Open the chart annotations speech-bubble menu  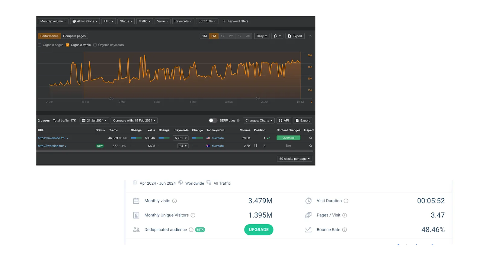(277, 36)
